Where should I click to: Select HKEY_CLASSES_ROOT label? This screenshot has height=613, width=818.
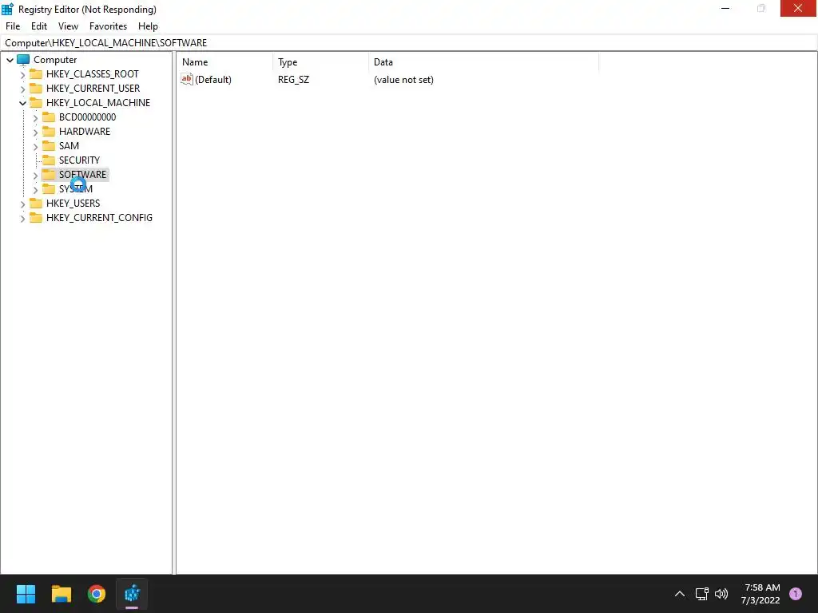click(93, 74)
